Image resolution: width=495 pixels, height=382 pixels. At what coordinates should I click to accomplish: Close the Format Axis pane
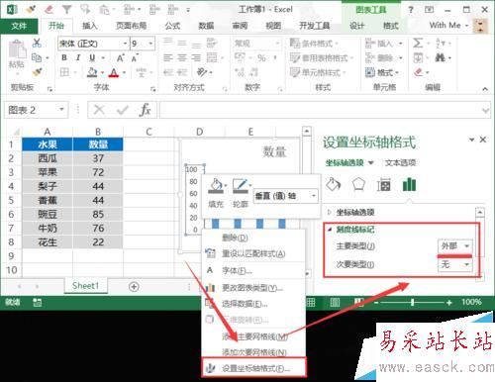pos(483,140)
